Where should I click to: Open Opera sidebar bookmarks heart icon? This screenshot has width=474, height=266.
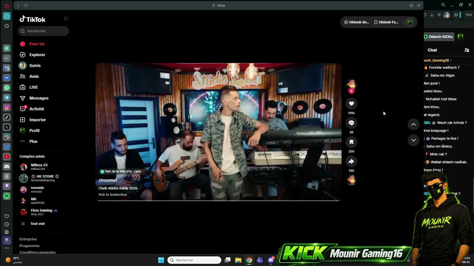[x=7, y=216]
